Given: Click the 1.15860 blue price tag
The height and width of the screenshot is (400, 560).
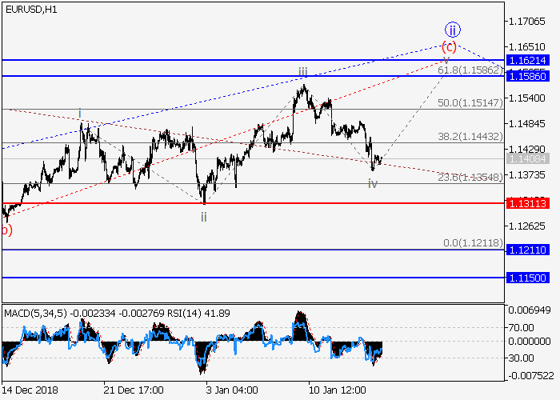Looking at the screenshot, I should pyautogui.click(x=526, y=76).
